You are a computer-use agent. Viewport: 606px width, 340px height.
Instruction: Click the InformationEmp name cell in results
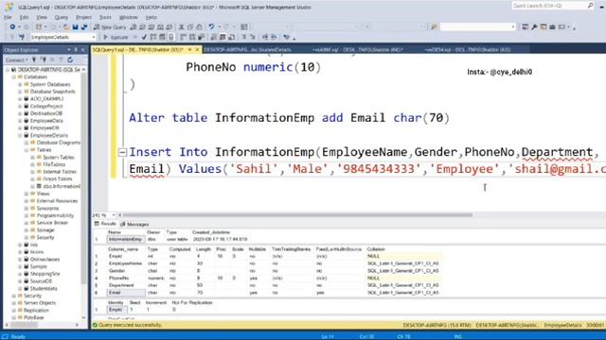point(125,239)
